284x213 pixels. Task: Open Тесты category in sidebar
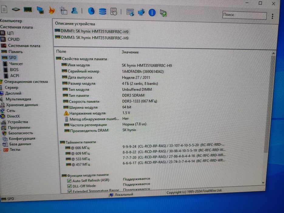pos(12,149)
